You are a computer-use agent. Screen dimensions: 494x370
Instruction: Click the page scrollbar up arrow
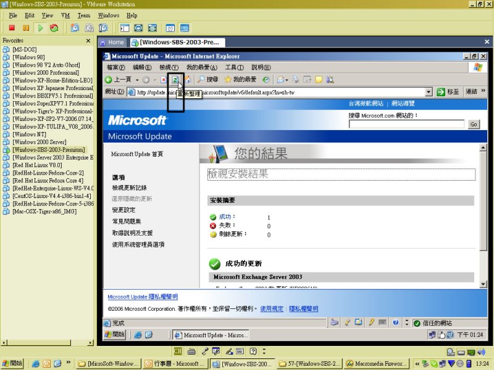[483, 147]
